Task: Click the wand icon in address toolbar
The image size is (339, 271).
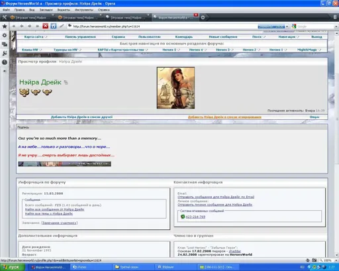Action: (x=62, y=26)
